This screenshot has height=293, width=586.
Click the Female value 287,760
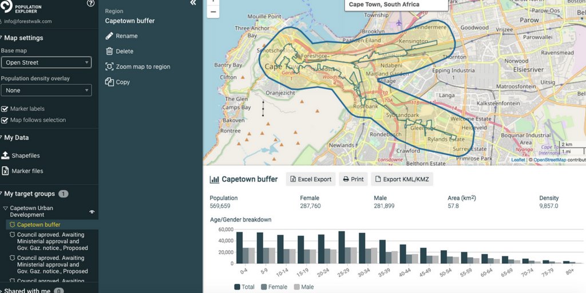[310, 206]
